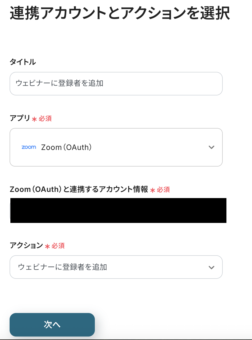252x340 pixels.
Task: Click the 必須 marker next to アクション
Action: pos(58,246)
